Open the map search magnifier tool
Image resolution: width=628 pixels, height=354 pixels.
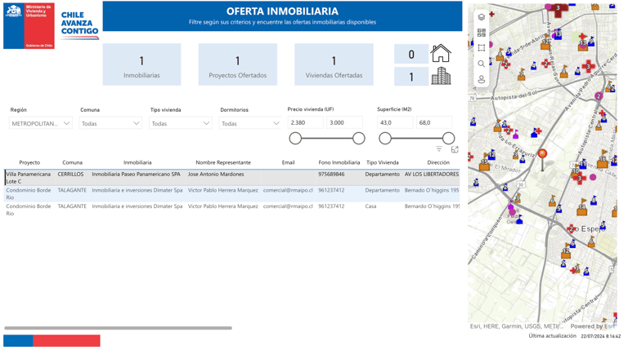point(482,64)
